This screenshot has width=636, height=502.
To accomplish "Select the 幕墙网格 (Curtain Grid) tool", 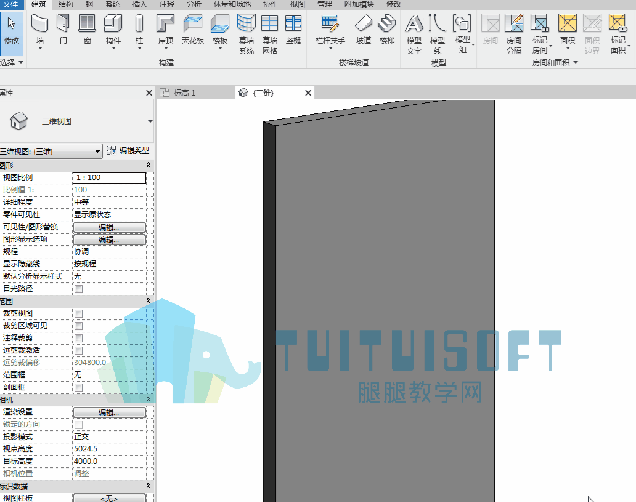I will click(270, 34).
